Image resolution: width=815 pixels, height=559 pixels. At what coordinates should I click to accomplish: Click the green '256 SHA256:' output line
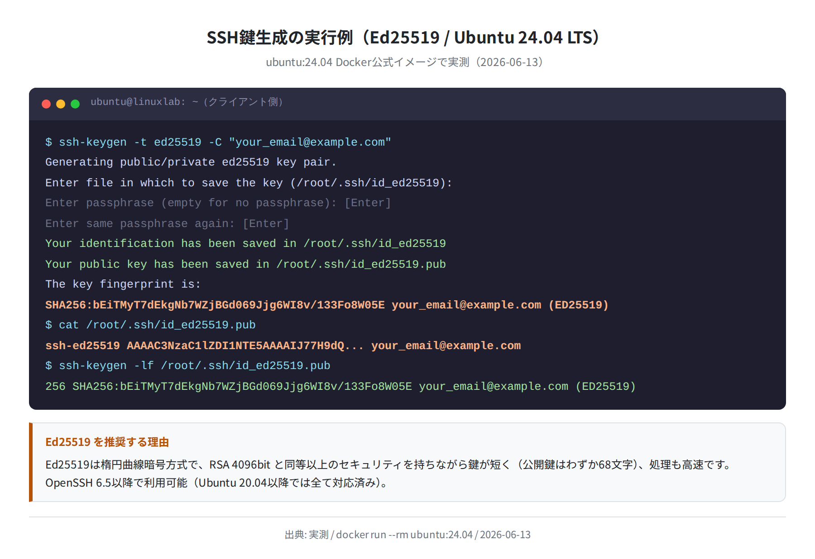tap(340, 386)
